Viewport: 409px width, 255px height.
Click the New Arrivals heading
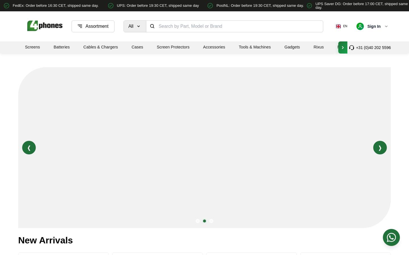coord(45,240)
